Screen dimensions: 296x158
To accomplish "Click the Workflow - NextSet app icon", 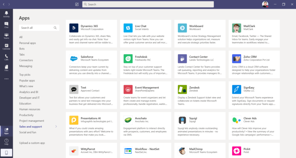I will click(x=128, y=151).
